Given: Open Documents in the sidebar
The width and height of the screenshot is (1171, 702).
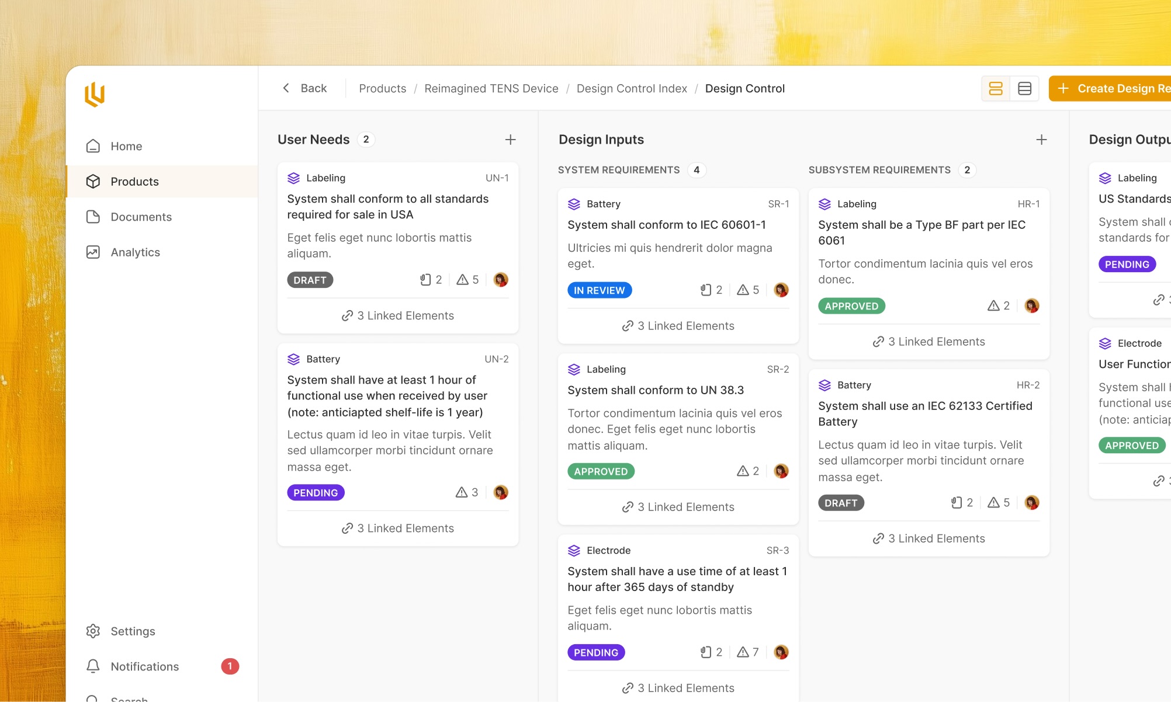Looking at the screenshot, I should click(x=141, y=217).
